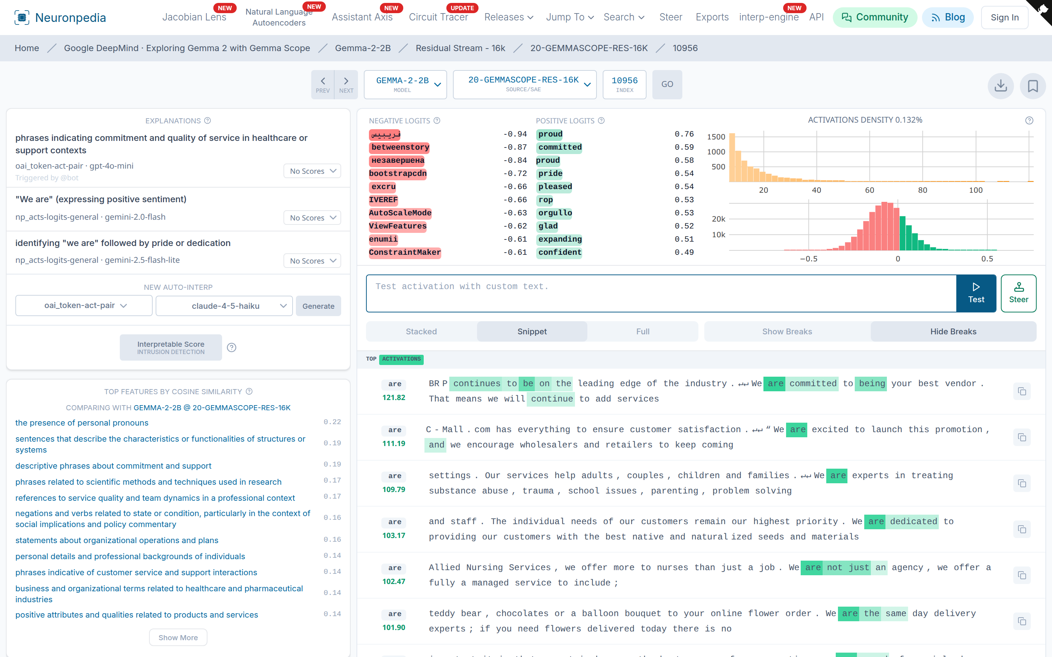Copy the 102.47 activation snippet

(x=1022, y=575)
